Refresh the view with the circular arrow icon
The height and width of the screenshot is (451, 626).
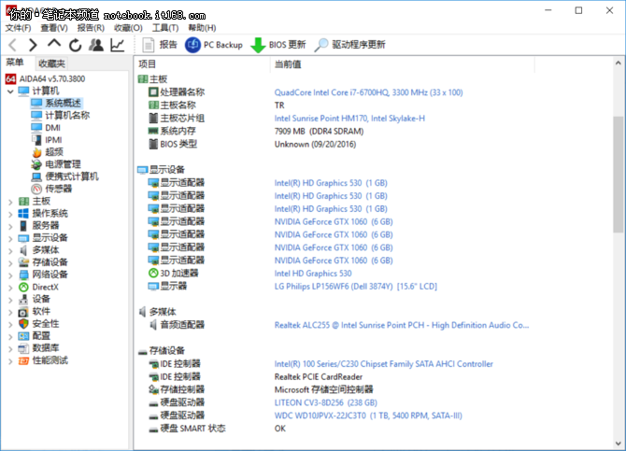pos(75,45)
